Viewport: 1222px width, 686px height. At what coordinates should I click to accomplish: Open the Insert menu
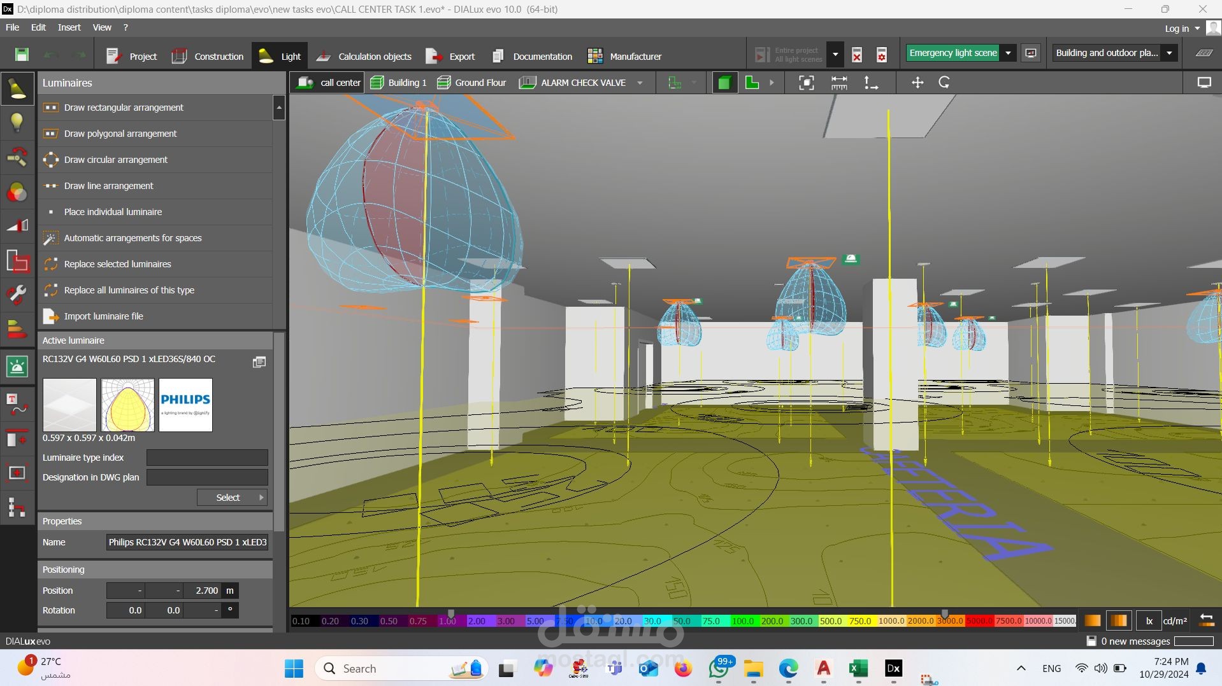69,27
